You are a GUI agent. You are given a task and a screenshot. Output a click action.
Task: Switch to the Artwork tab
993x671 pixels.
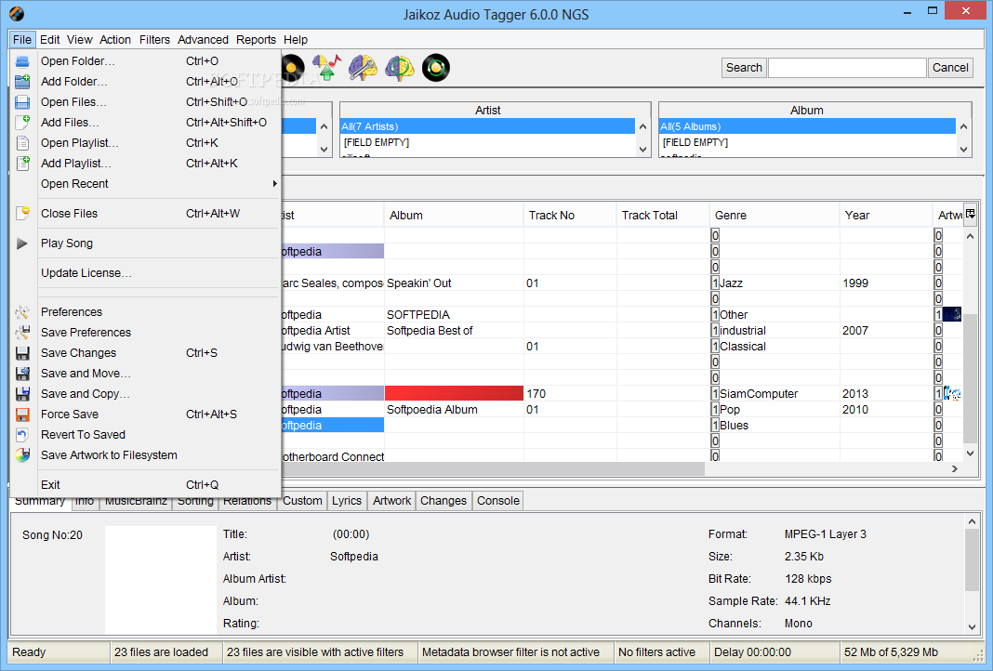(x=391, y=501)
